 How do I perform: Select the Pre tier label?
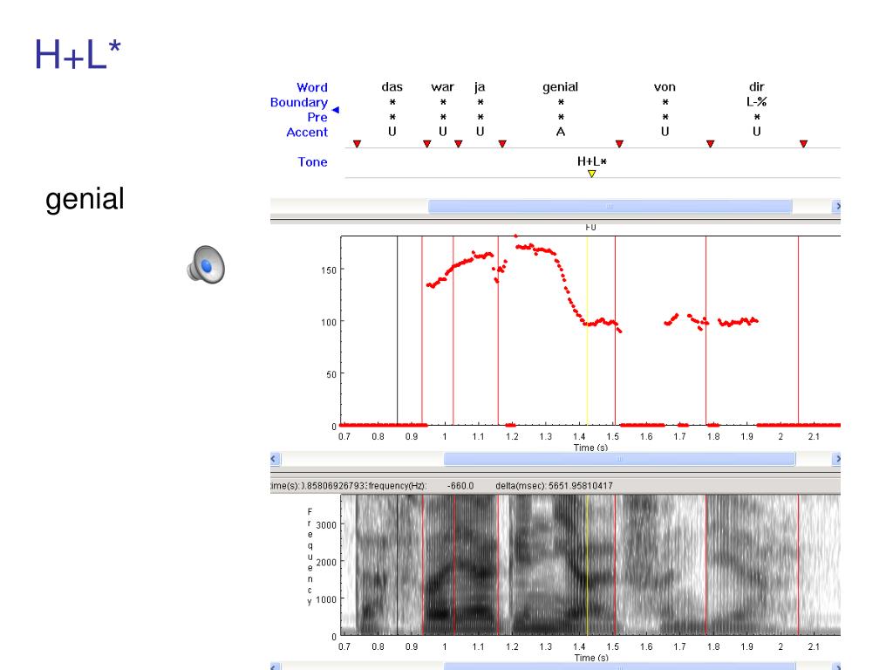pos(317,118)
